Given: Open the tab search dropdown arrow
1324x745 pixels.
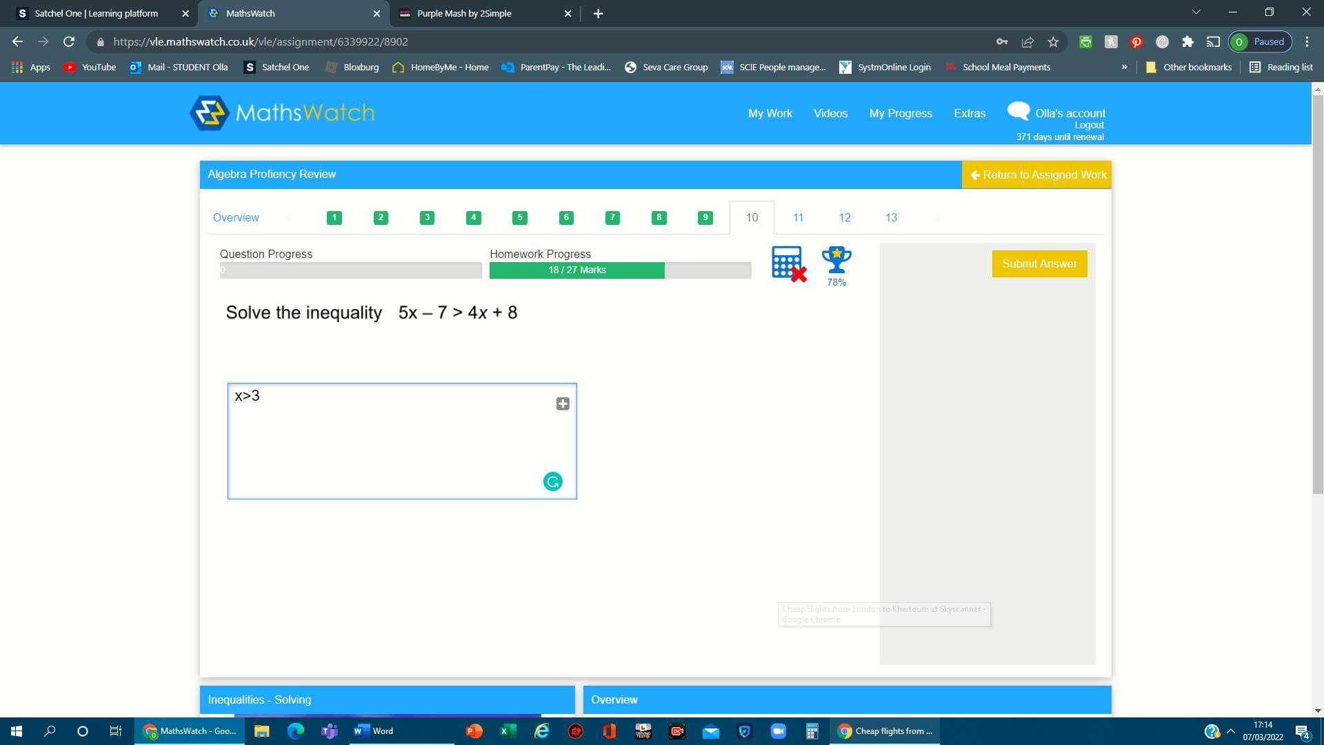Looking at the screenshot, I should tap(1196, 12).
